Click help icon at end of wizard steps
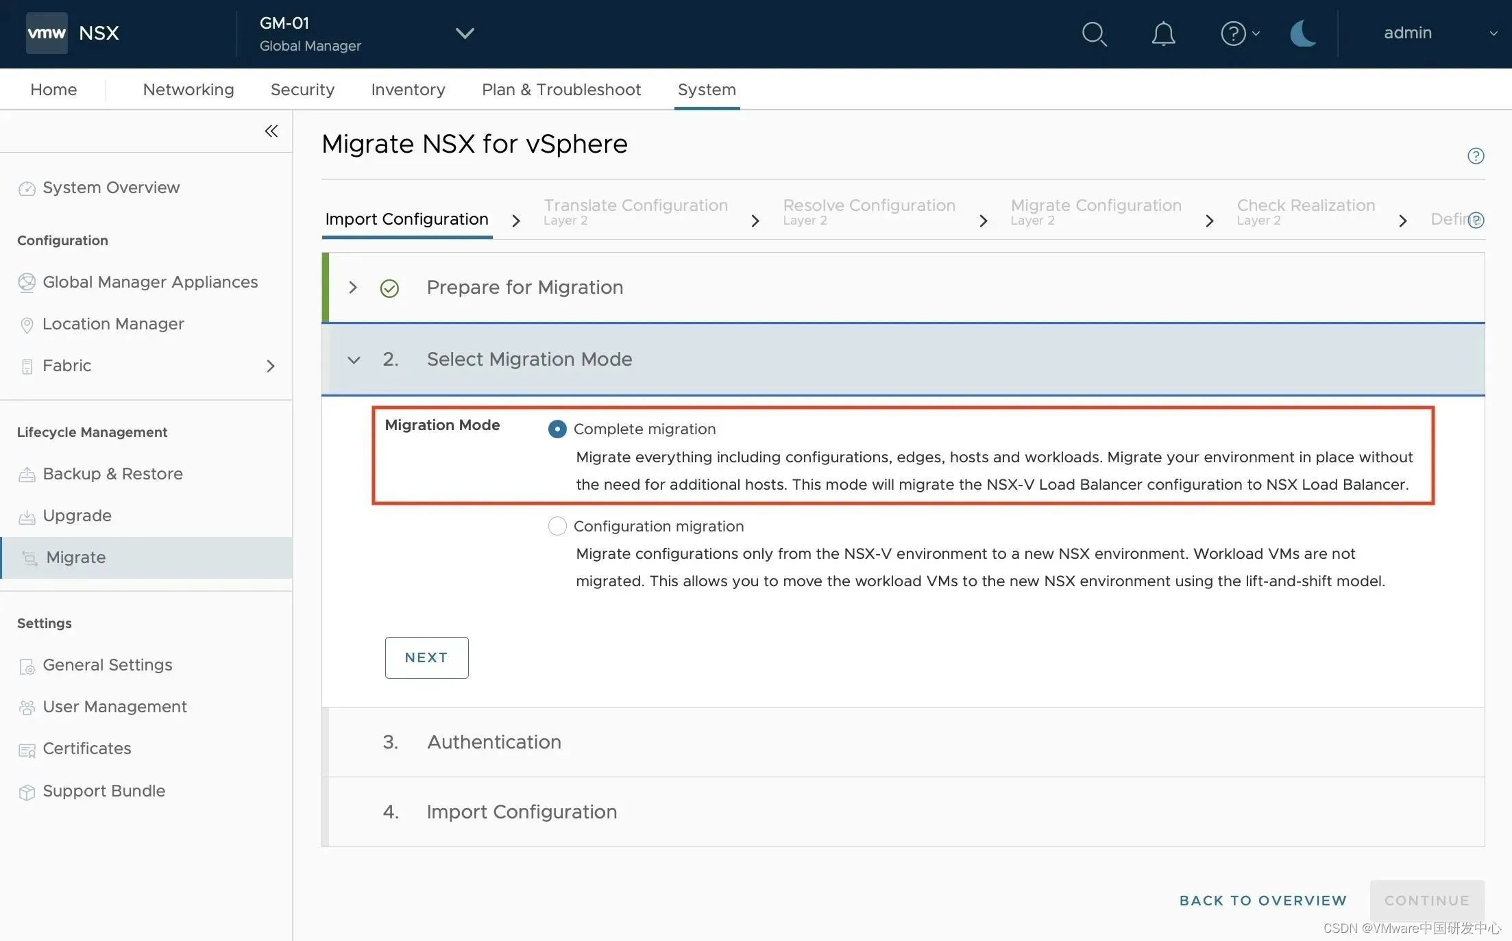The image size is (1512, 941). click(1476, 220)
